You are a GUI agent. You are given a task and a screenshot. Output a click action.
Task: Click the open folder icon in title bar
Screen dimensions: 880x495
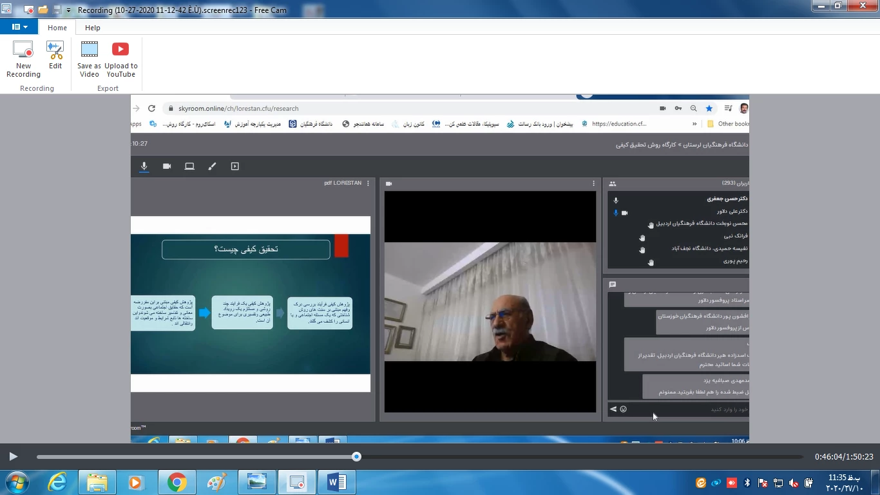pos(43,10)
